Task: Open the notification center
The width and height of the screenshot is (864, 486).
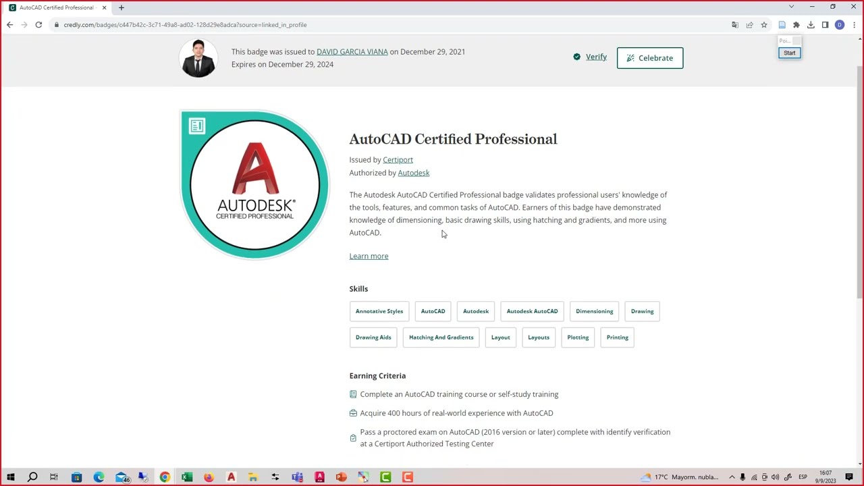Action: (x=849, y=477)
